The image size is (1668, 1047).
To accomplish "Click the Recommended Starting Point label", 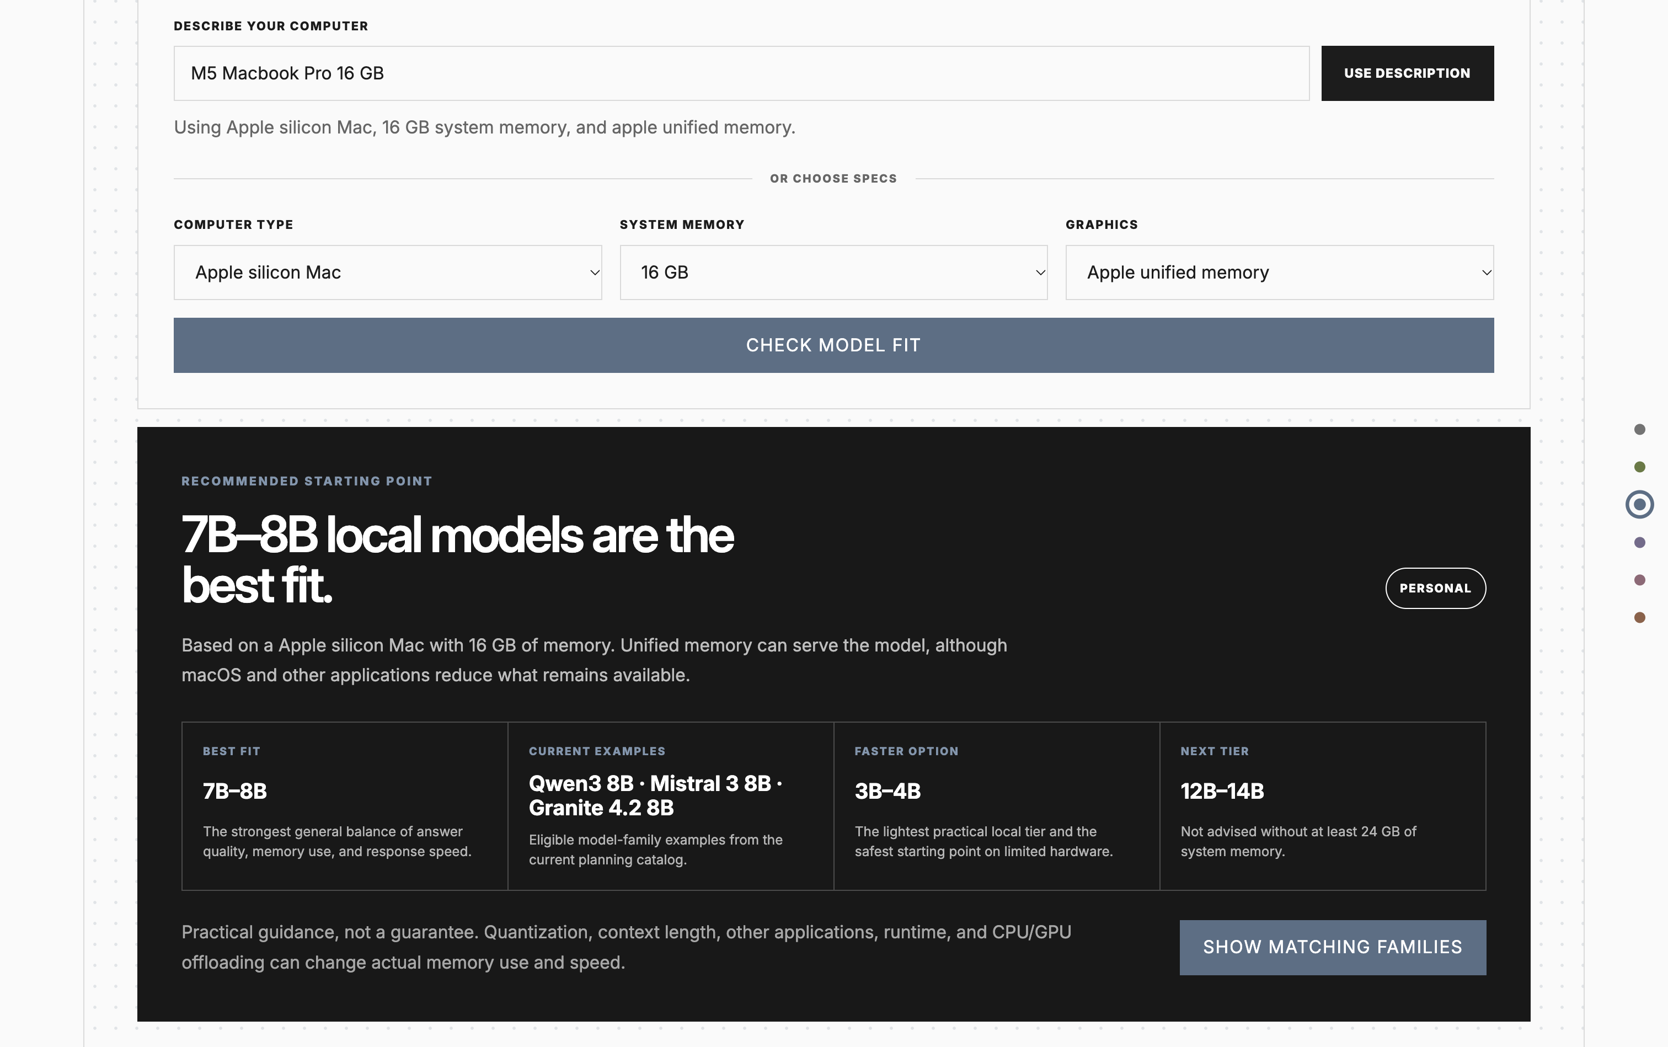I will pyautogui.click(x=307, y=481).
